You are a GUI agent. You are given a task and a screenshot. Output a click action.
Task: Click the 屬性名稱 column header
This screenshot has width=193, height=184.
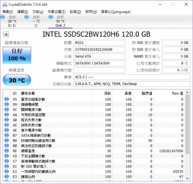(56, 93)
